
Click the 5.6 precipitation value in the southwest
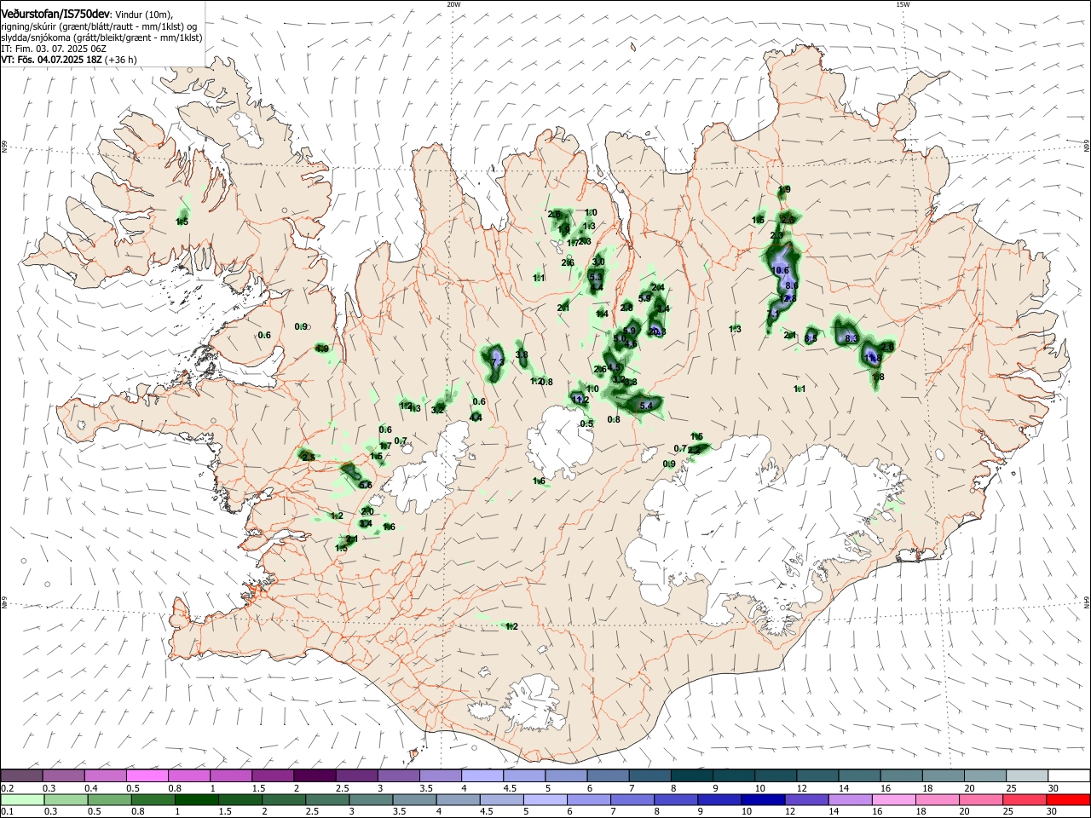click(x=366, y=485)
